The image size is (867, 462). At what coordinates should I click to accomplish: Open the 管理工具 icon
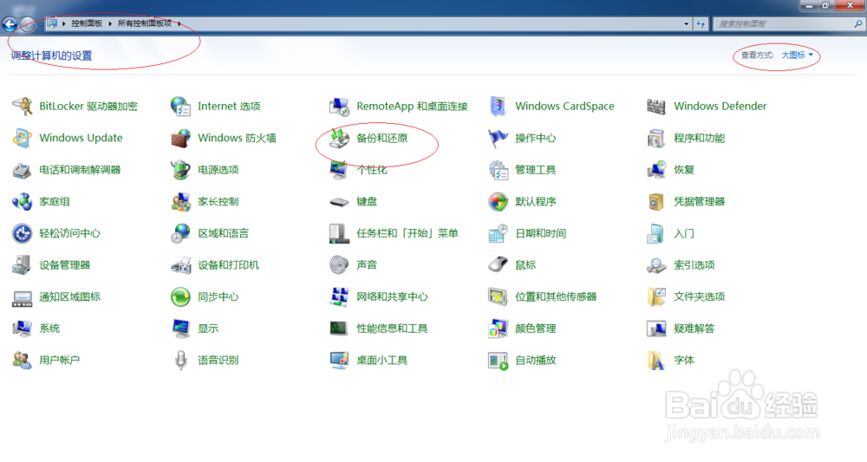pyautogui.click(x=498, y=170)
